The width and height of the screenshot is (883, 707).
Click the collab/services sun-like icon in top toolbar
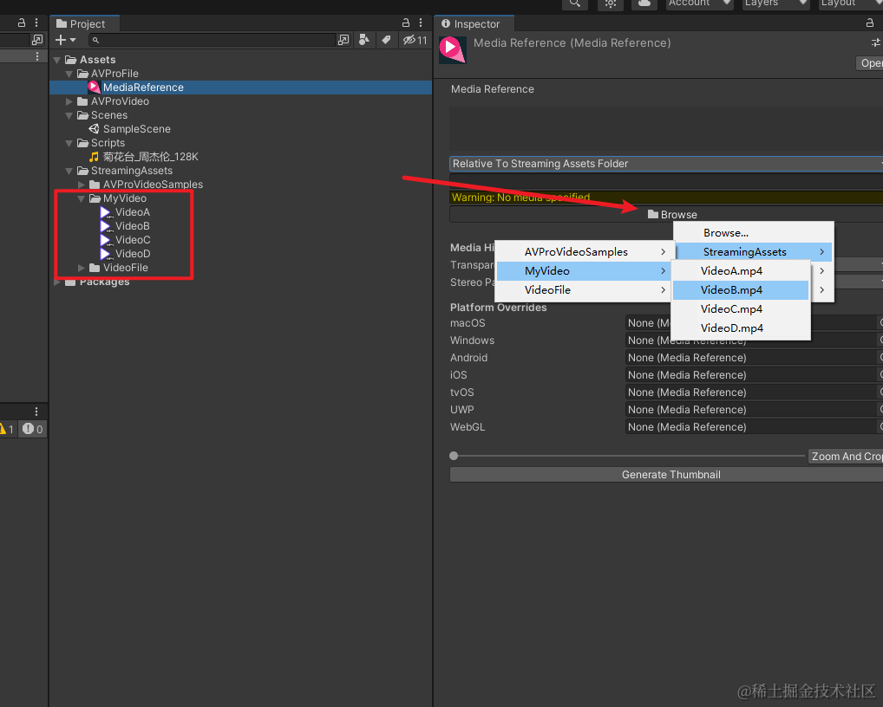pos(611,3)
